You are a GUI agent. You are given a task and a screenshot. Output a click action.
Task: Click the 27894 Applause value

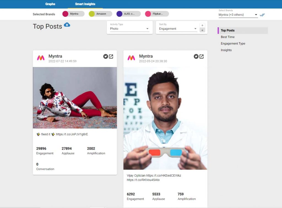pos(67,148)
